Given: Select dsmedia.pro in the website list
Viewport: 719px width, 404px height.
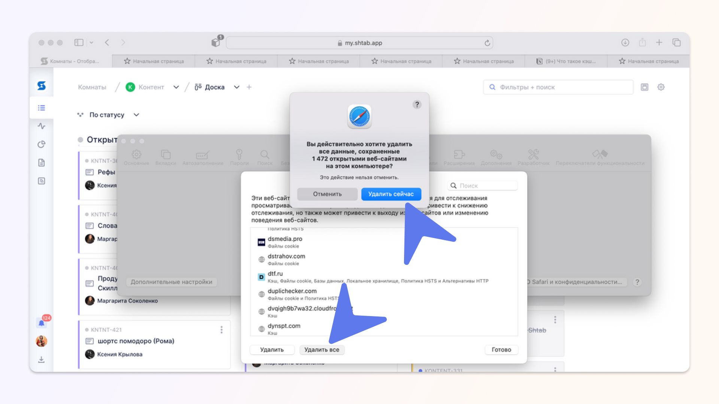Looking at the screenshot, I should coord(384,242).
